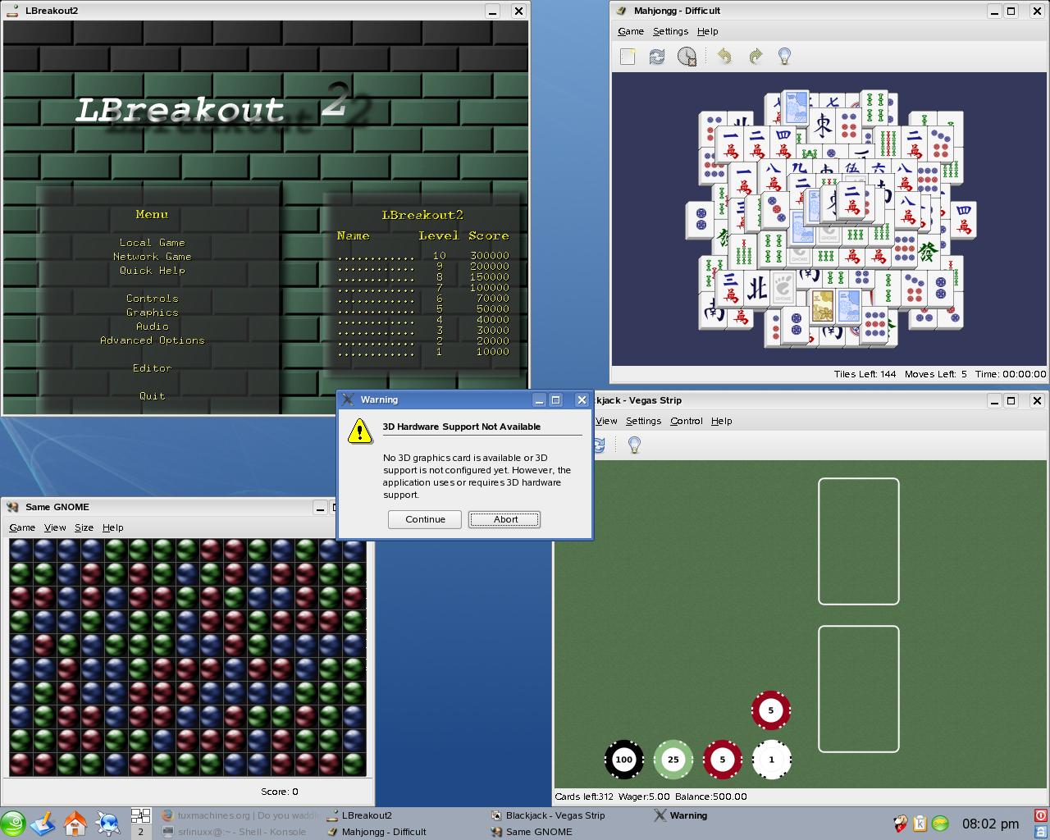Switch to the tuxmachines.org browser taskbar entry

coord(240,815)
